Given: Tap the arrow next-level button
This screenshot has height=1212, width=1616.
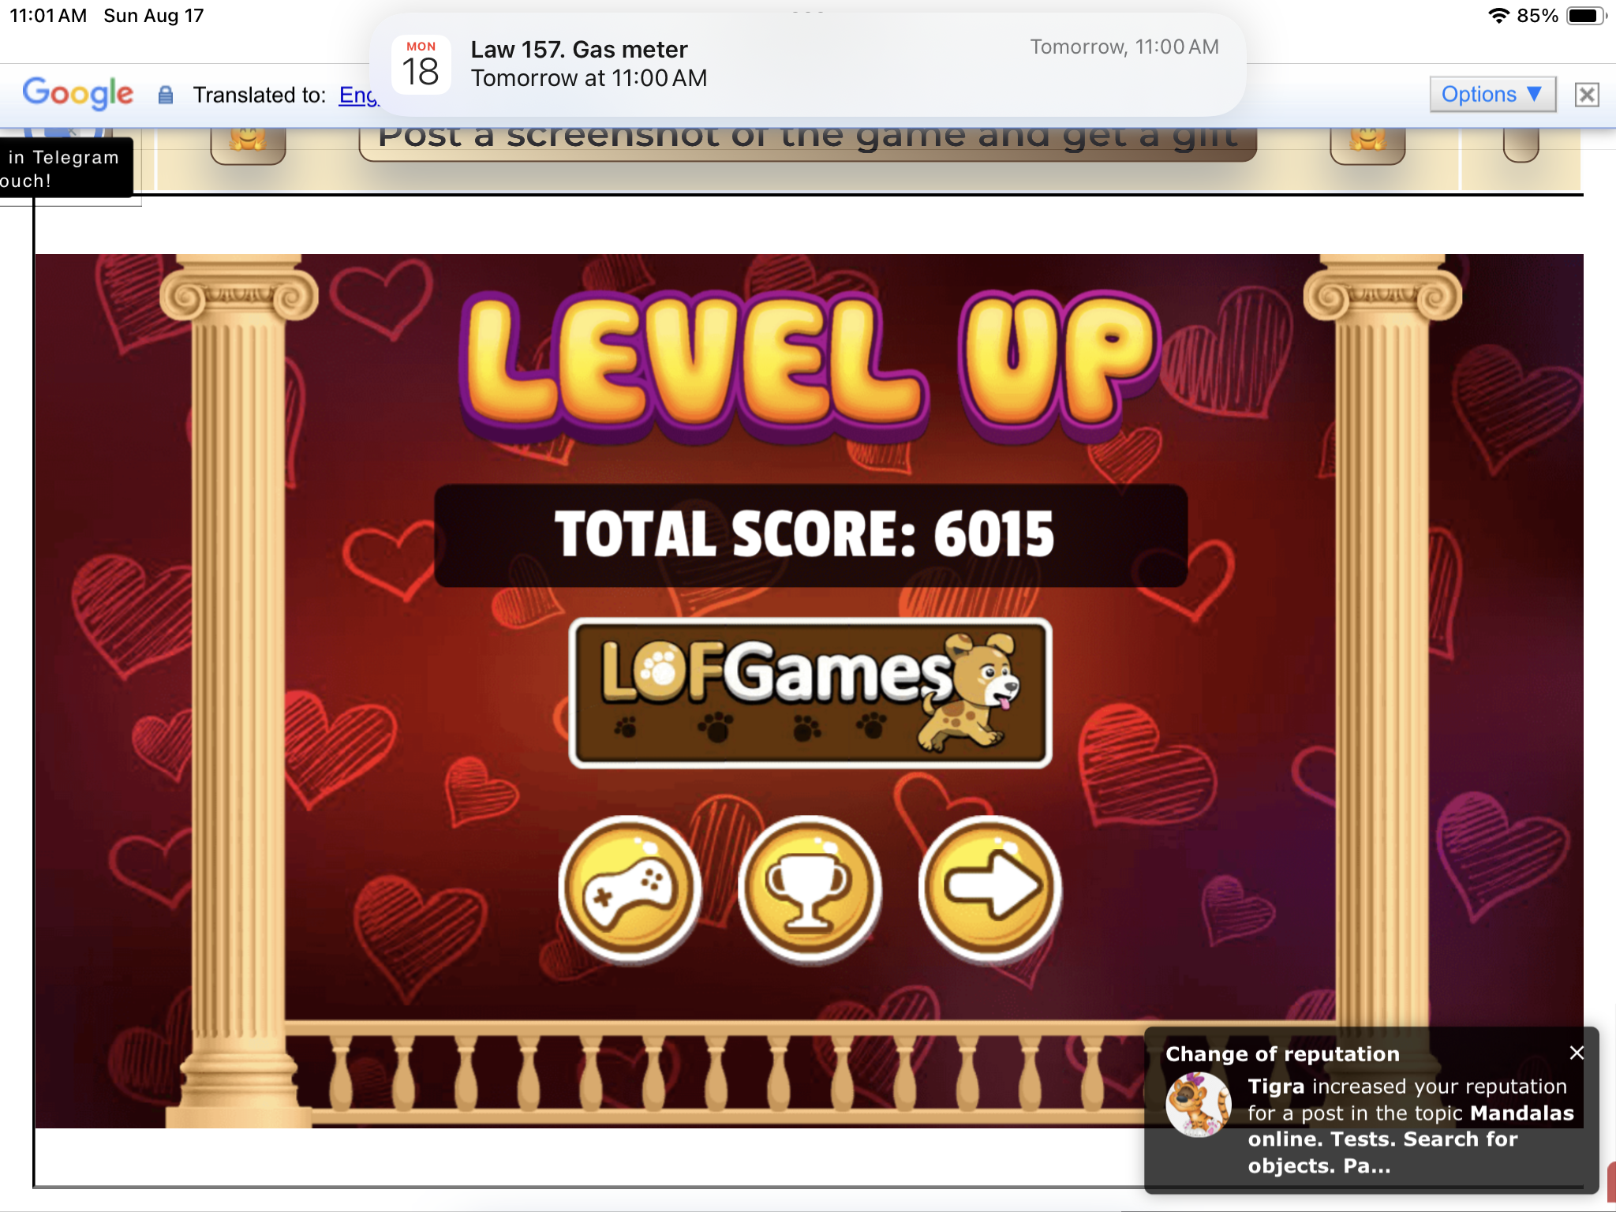Looking at the screenshot, I should coord(989,889).
